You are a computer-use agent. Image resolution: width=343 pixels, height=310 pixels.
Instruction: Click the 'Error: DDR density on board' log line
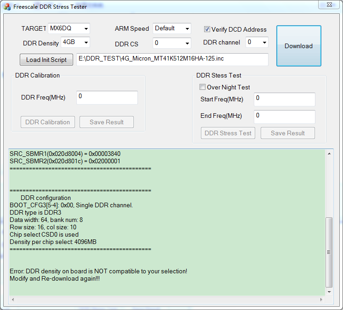click(x=98, y=271)
